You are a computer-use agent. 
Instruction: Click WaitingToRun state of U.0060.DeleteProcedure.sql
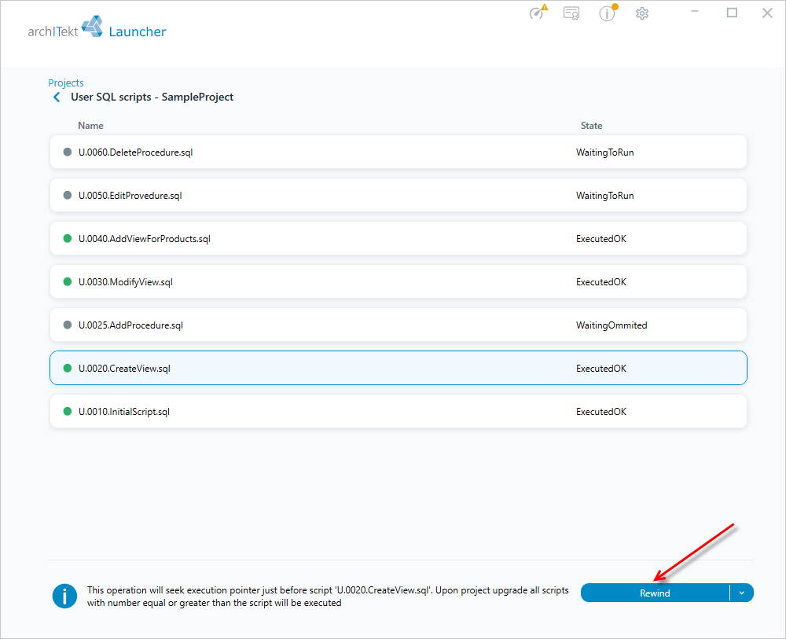click(605, 152)
